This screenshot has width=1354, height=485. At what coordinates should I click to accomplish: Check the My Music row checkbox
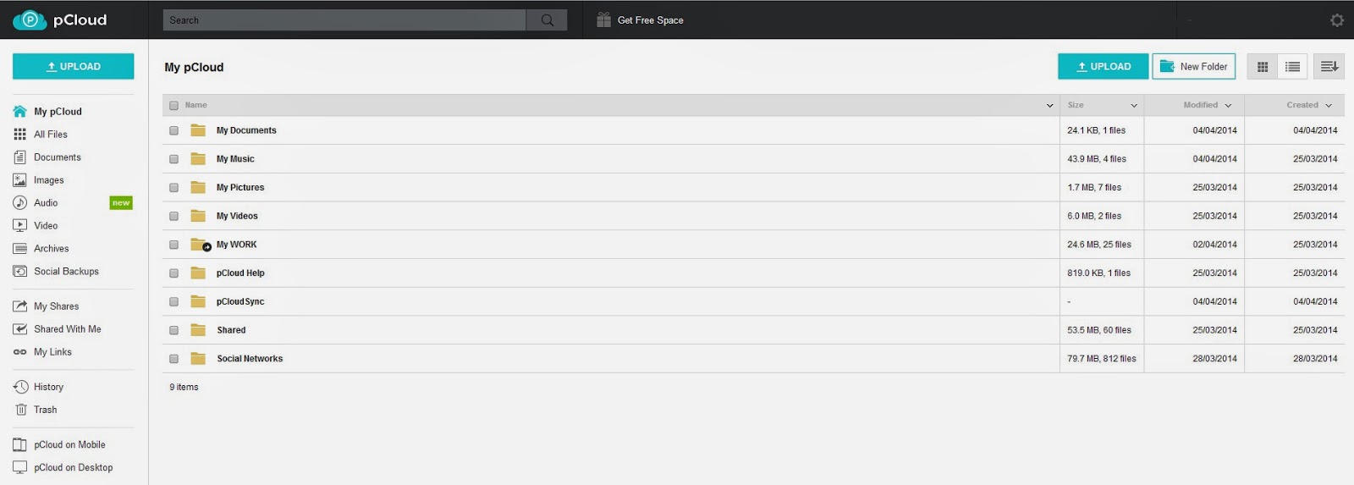pyautogui.click(x=173, y=159)
